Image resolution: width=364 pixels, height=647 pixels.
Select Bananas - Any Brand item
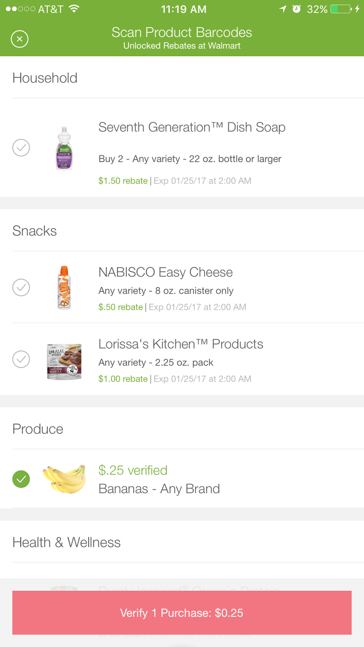pyautogui.click(x=159, y=489)
